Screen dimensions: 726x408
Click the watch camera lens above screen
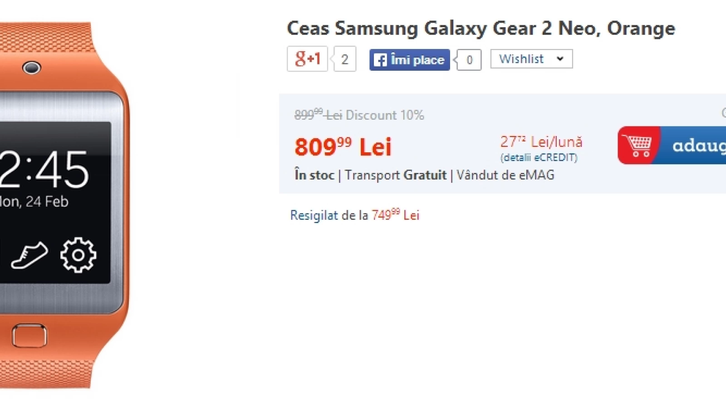pos(31,68)
